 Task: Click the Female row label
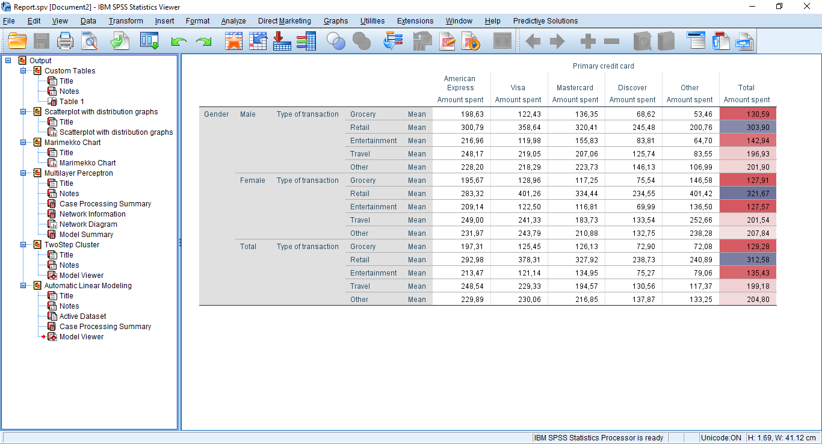[253, 180]
